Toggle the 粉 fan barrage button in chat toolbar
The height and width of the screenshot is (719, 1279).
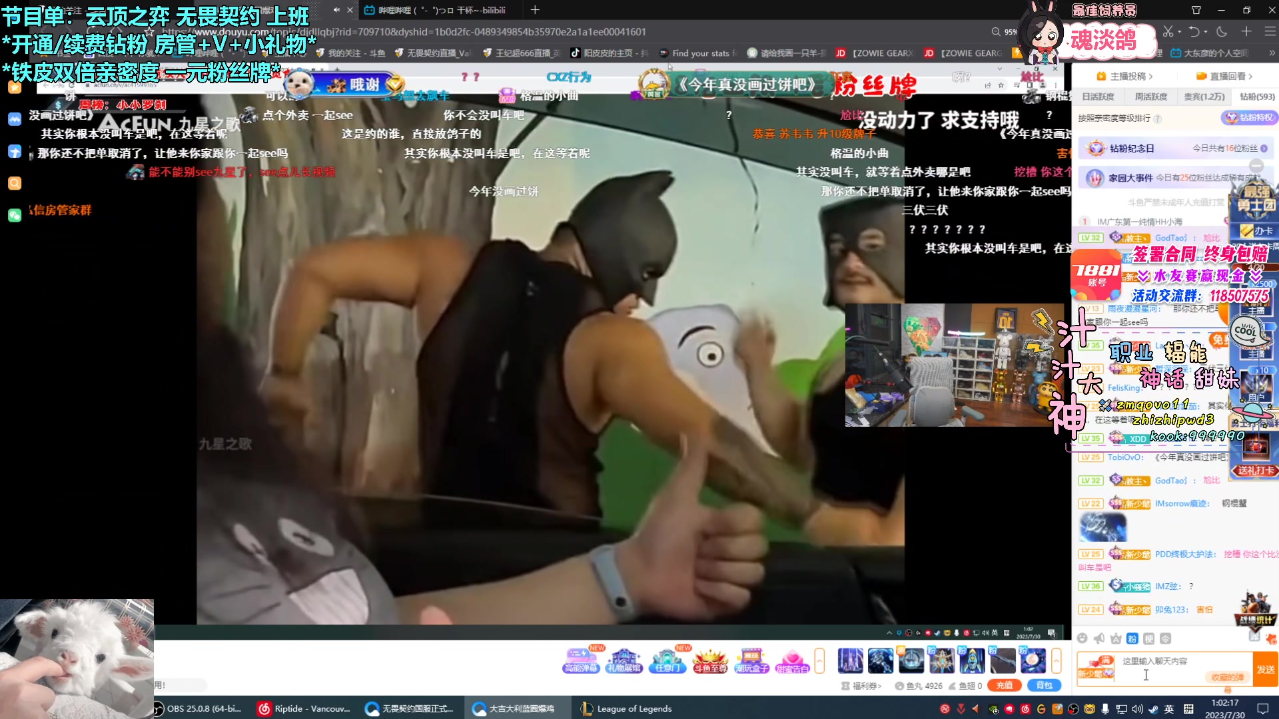pyautogui.click(x=1132, y=638)
